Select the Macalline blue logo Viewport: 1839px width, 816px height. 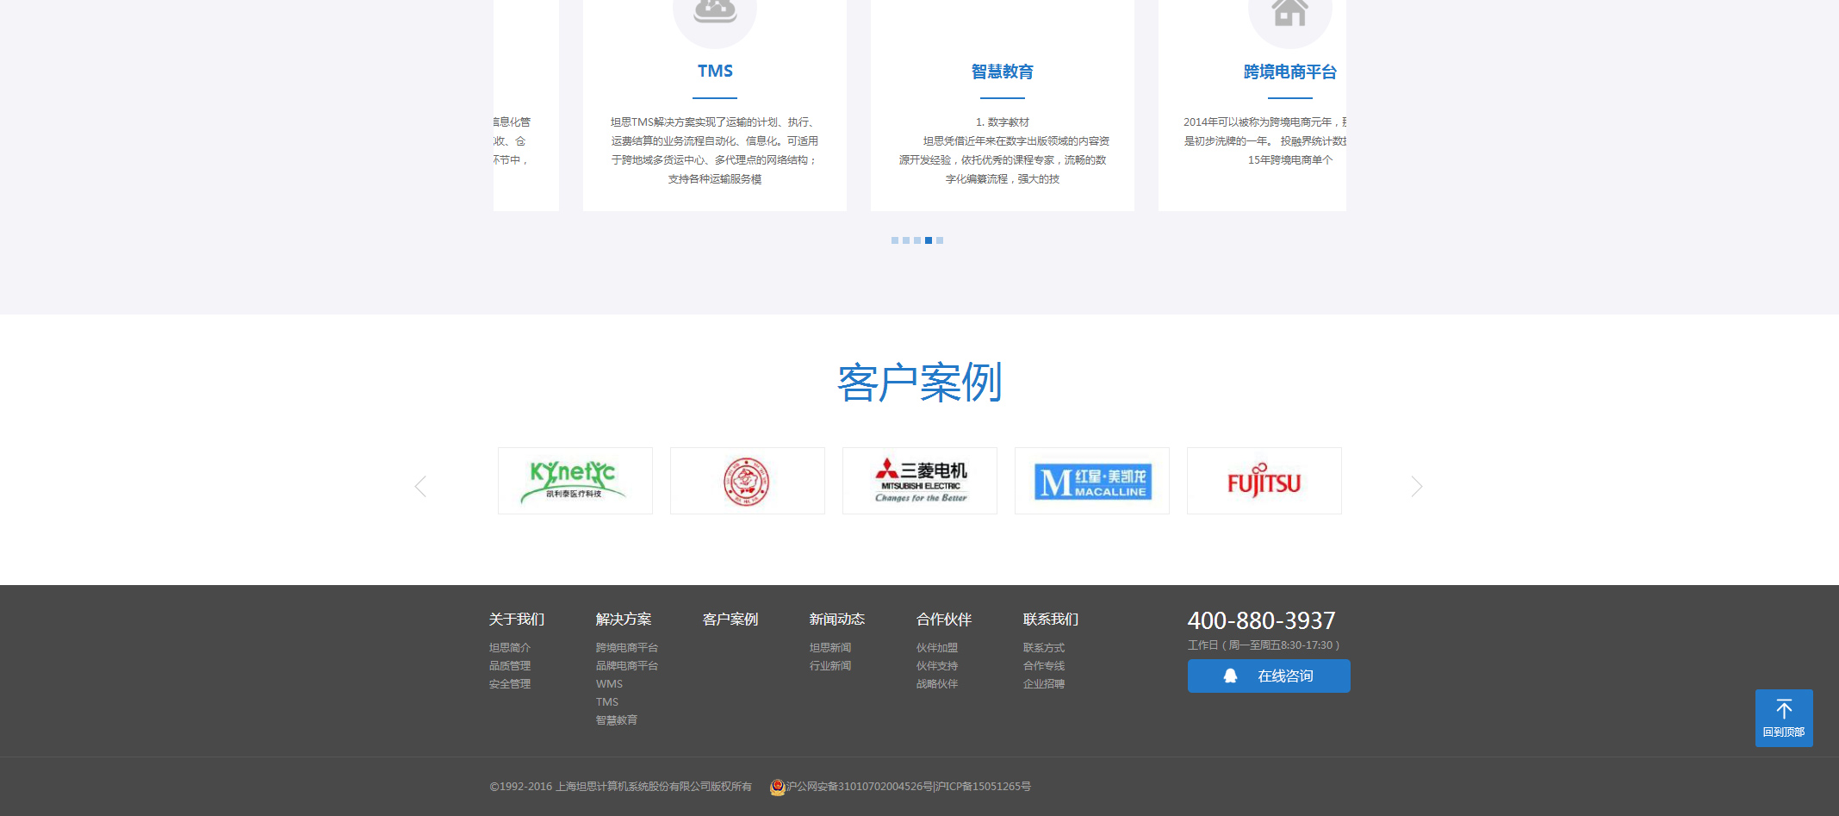1091,481
